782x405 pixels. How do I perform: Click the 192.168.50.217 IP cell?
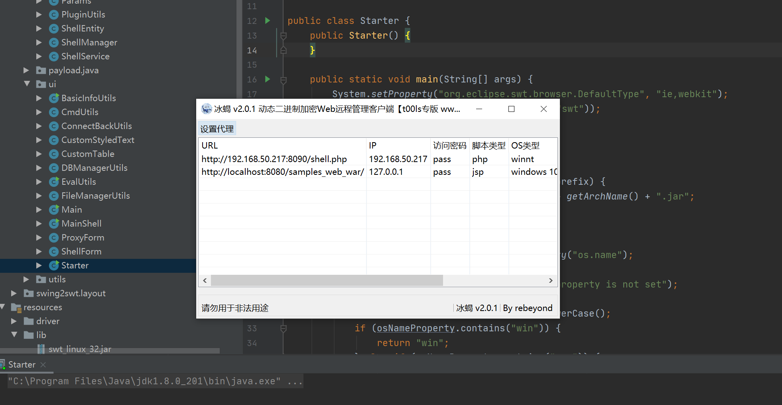tap(398, 159)
